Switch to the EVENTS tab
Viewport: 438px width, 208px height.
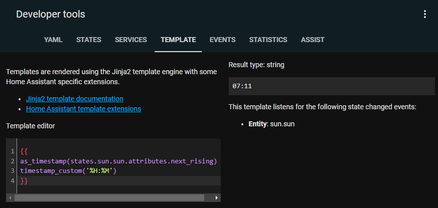(222, 40)
